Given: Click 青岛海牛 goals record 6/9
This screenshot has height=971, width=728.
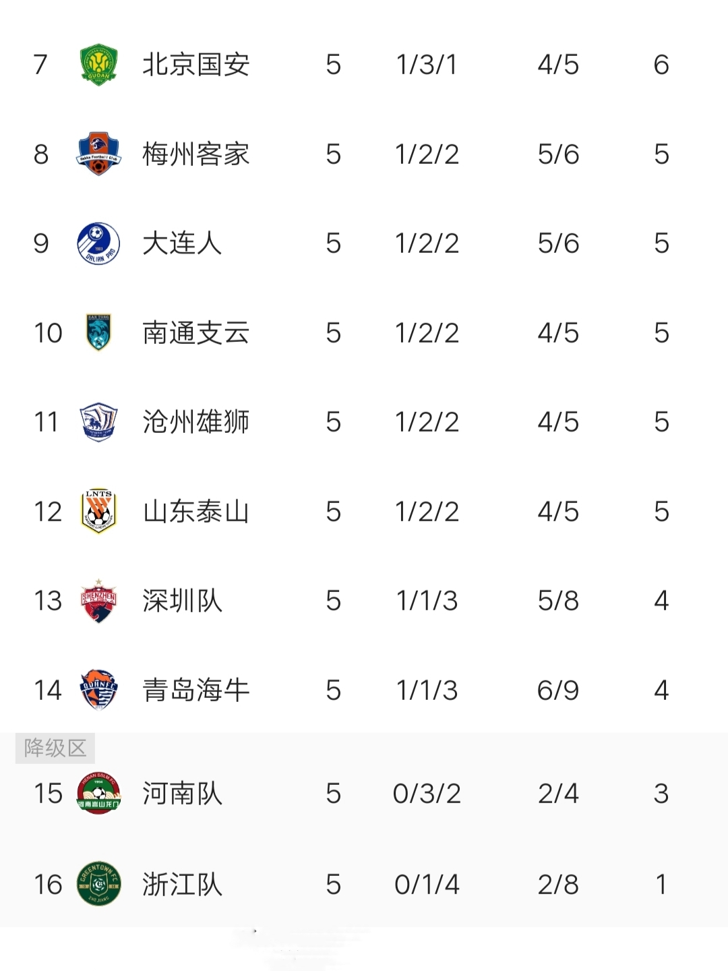Looking at the screenshot, I should coord(557,690).
